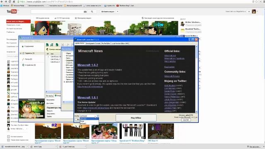Switch to the Файлы tab in uTorrent
The width and height of the screenshot is (265, 149).
(x=50, y=96)
